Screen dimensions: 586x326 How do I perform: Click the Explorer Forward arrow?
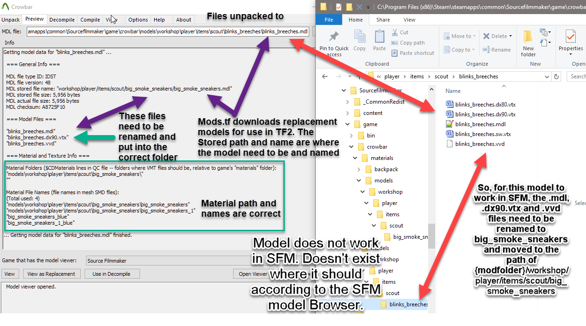pyautogui.click(x=338, y=76)
